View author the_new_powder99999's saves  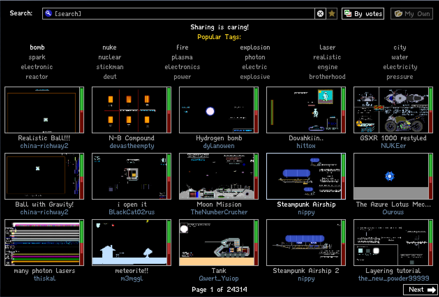click(x=393, y=279)
